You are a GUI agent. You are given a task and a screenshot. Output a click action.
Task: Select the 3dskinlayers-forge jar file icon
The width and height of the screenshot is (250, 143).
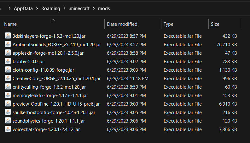click(8, 36)
